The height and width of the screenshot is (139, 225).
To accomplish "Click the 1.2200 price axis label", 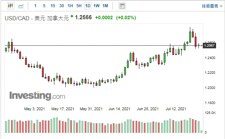I will click(x=210, y=72).
